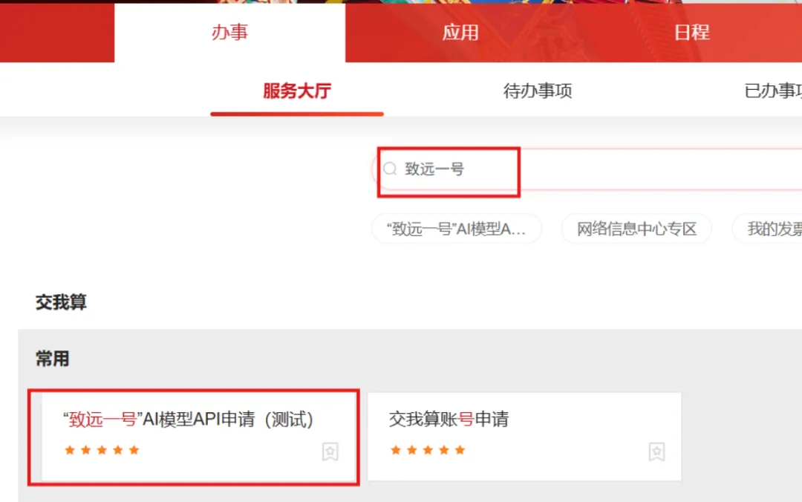Go to the 待办事项 sub-tab

pos(538,91)
